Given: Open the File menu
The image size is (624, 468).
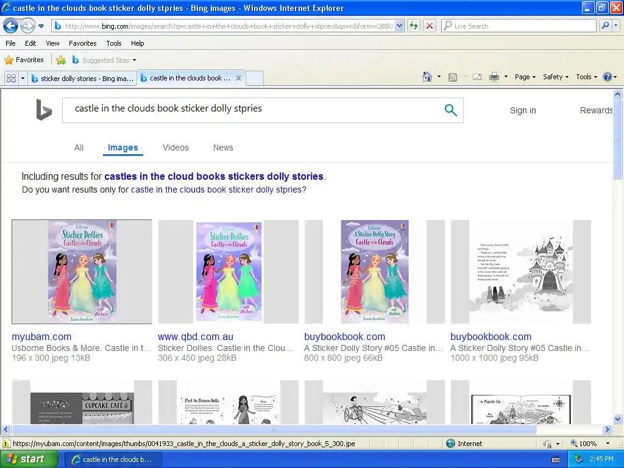Looking at the screenshot, I should pos(11,43).
